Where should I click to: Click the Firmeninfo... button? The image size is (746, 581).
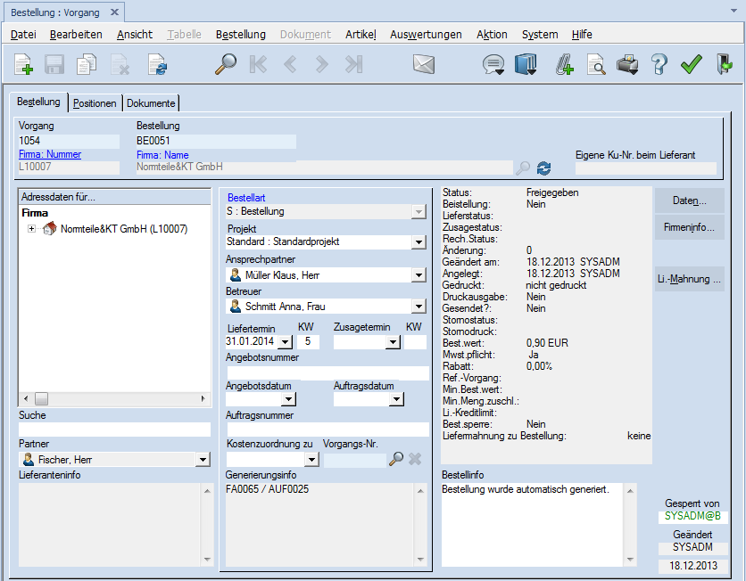(689, 228)
